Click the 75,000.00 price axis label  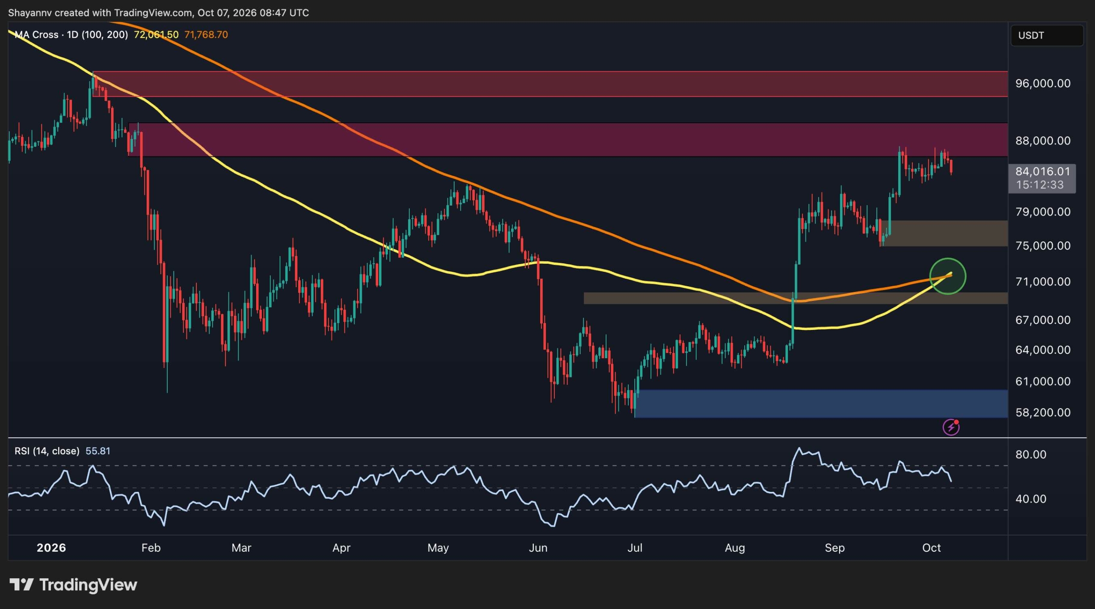click(x=1043, y=246)
